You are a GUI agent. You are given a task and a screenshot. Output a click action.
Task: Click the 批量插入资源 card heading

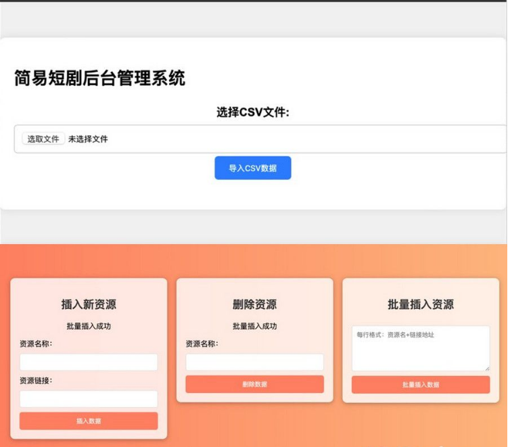tap(421, 304)
